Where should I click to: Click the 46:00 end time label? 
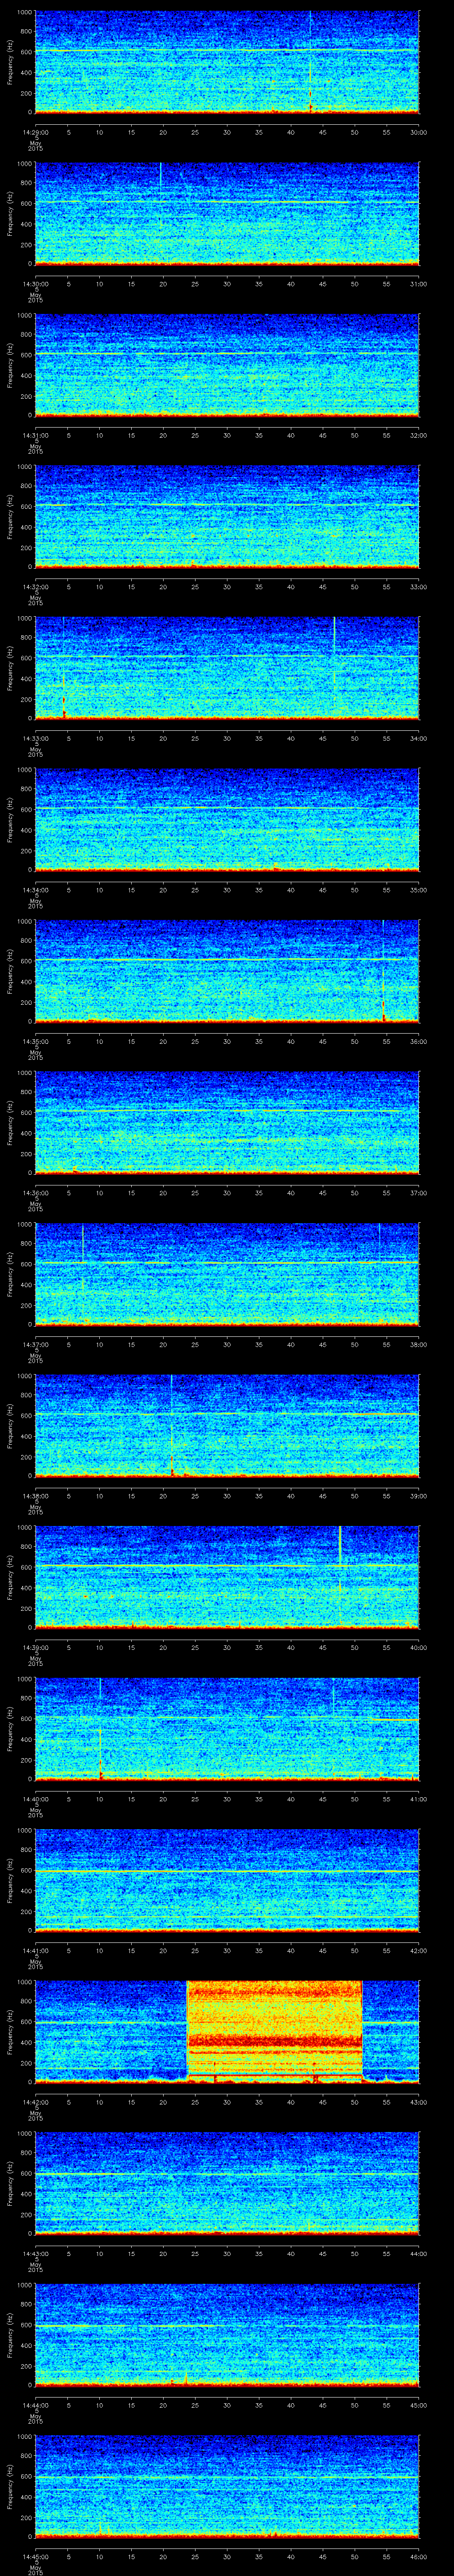point(418,2556)
